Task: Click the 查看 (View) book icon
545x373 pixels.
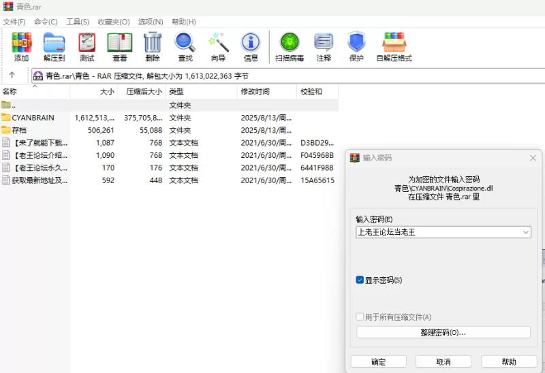Action: [120, 43]
